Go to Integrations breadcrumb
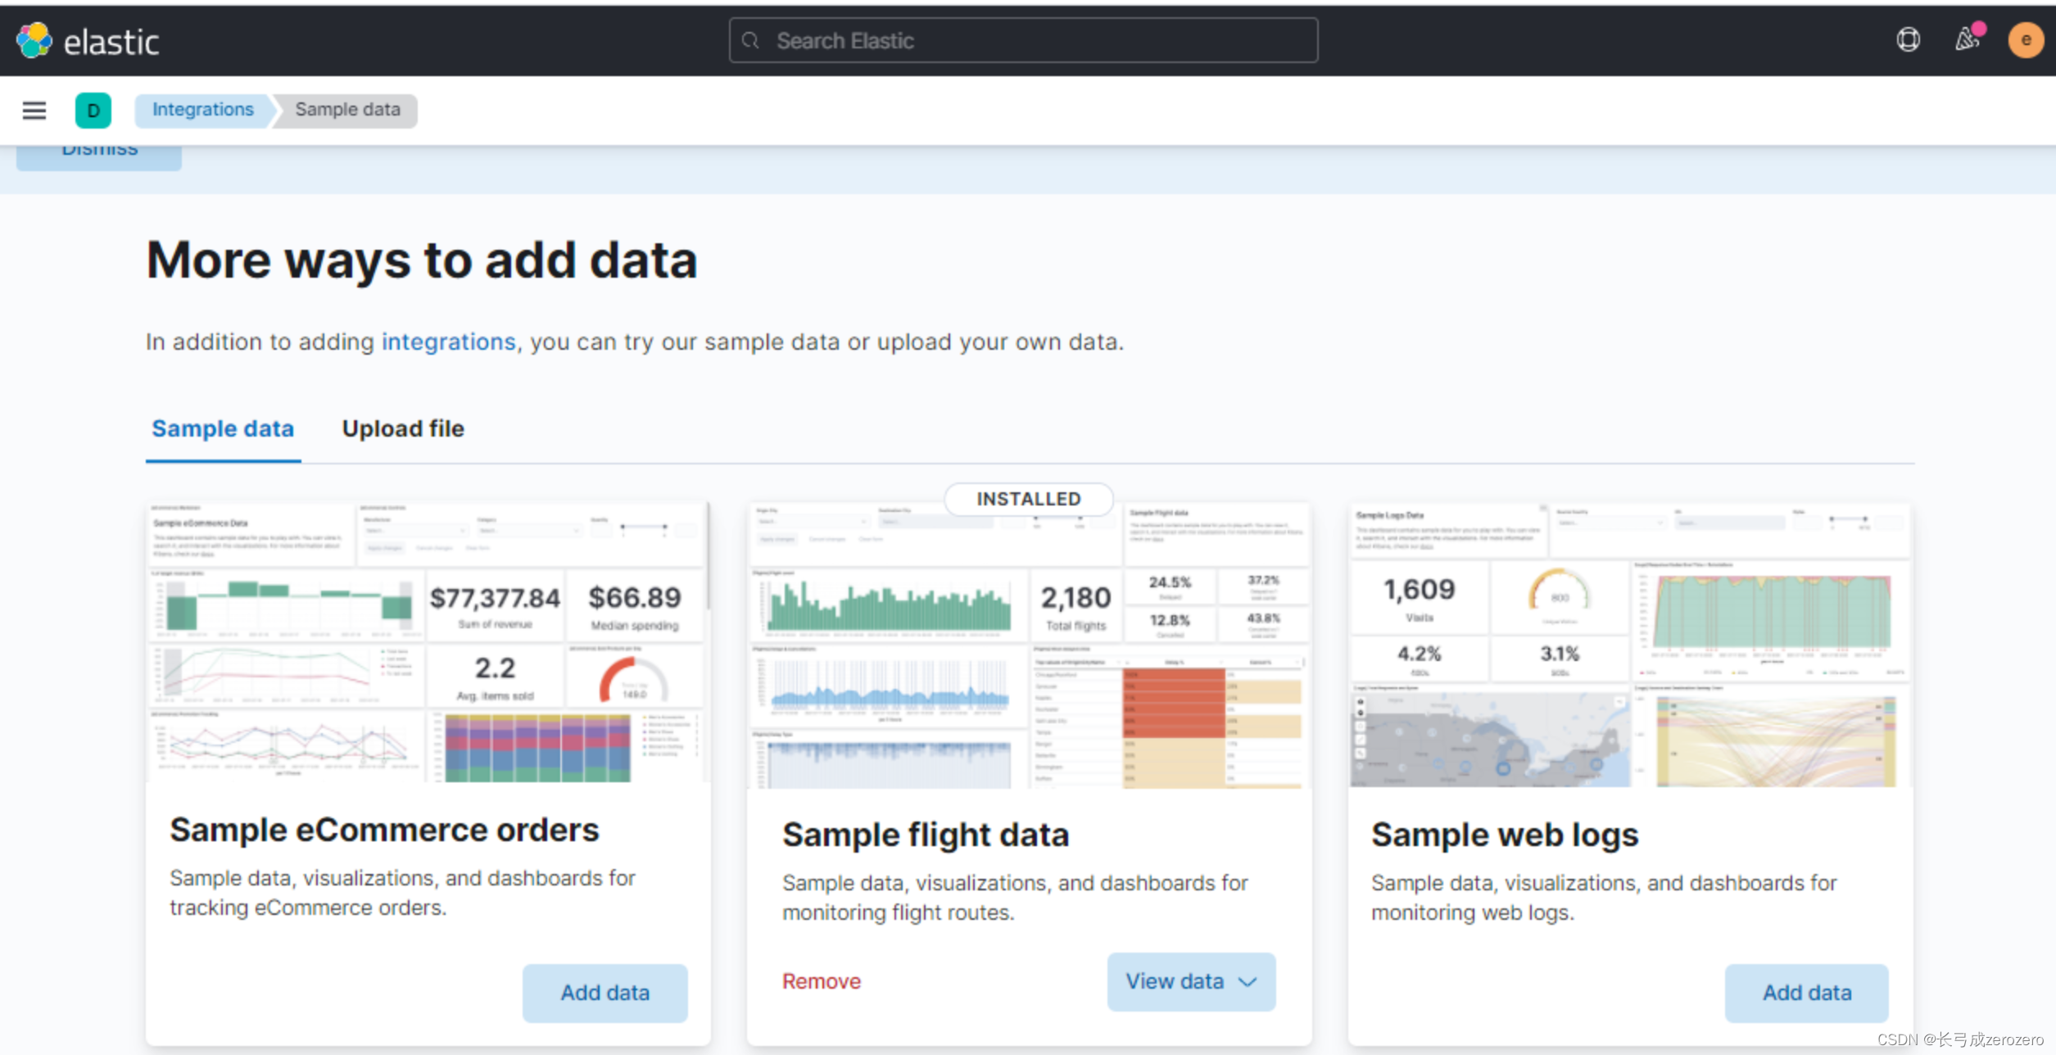The width and height of the screenshot is (2056, 1055). [202, 110]
